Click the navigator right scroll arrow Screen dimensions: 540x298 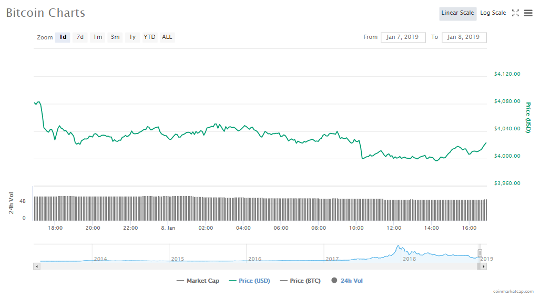(484, 266)
